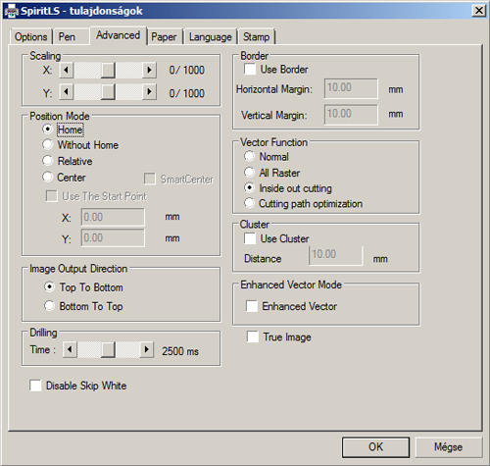Click right arrow of Drilling Time scrollbar
Viewport: 490px width, 466px height.
tap(147, 349)
